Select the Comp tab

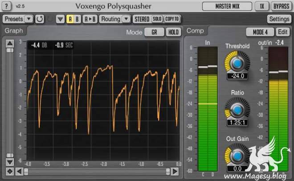click(195, 31)
